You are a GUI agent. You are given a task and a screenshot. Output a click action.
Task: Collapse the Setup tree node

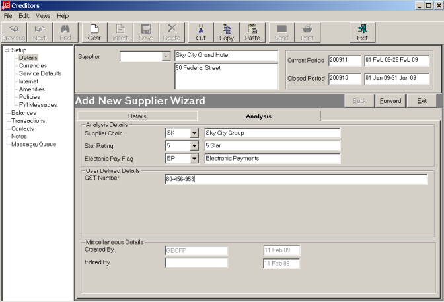7,50
